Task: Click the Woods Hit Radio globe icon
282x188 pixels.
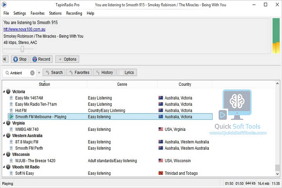Action: (8, 167)
